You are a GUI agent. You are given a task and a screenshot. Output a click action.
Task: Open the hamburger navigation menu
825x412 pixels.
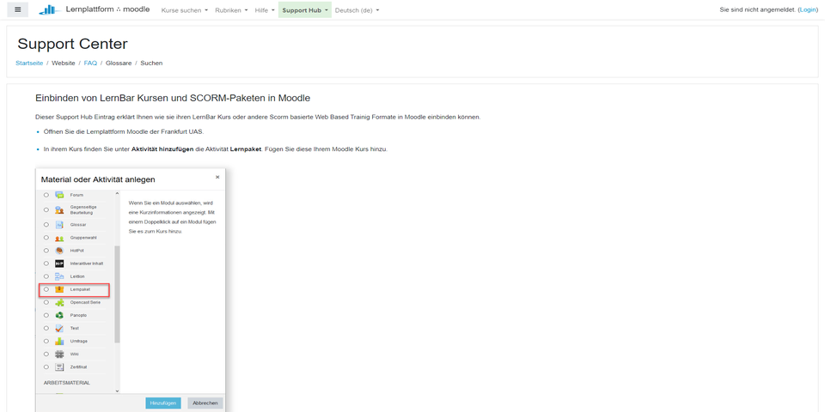pyautogui.click(x=17, y=9)
